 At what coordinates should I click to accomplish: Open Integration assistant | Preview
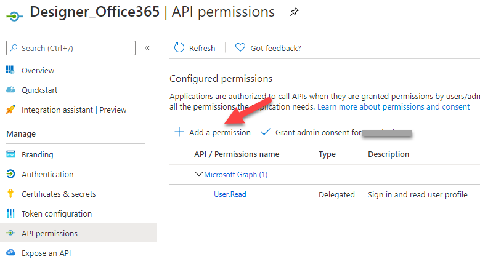pos(74,110)
